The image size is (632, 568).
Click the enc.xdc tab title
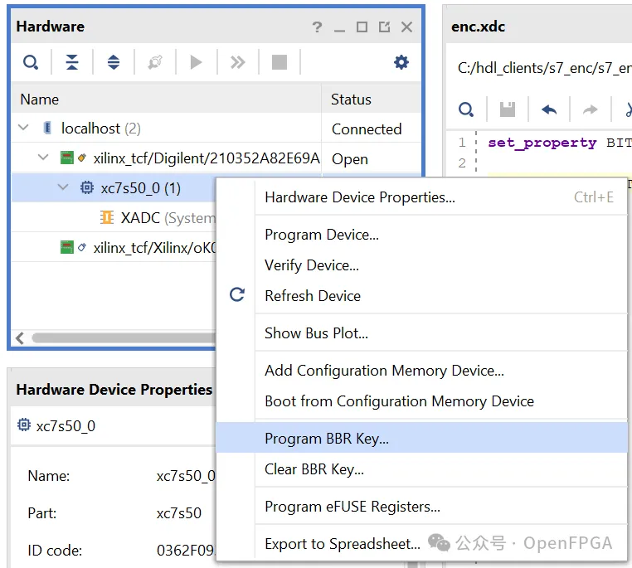478,27
